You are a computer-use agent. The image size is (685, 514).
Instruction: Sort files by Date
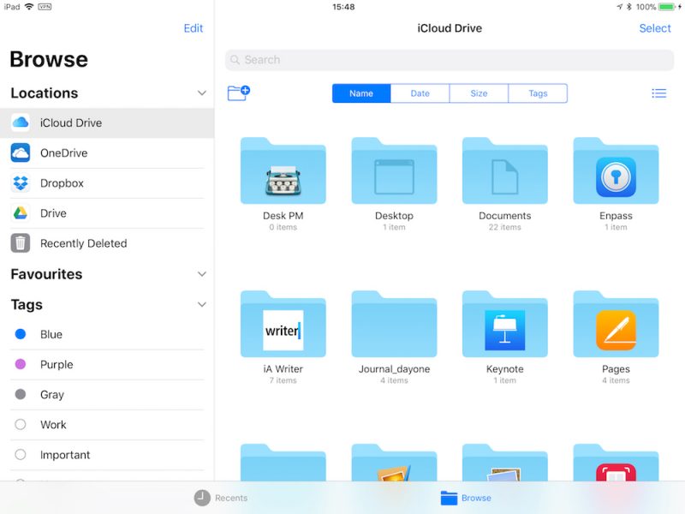click(420, 93)
